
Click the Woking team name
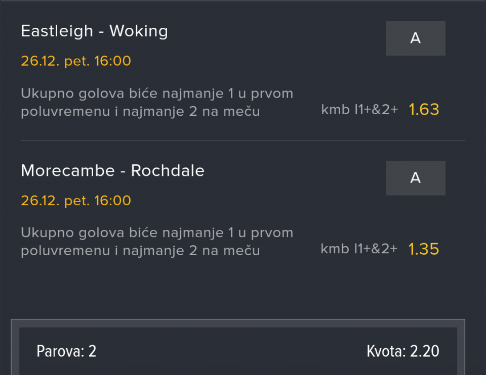point(139,31)
